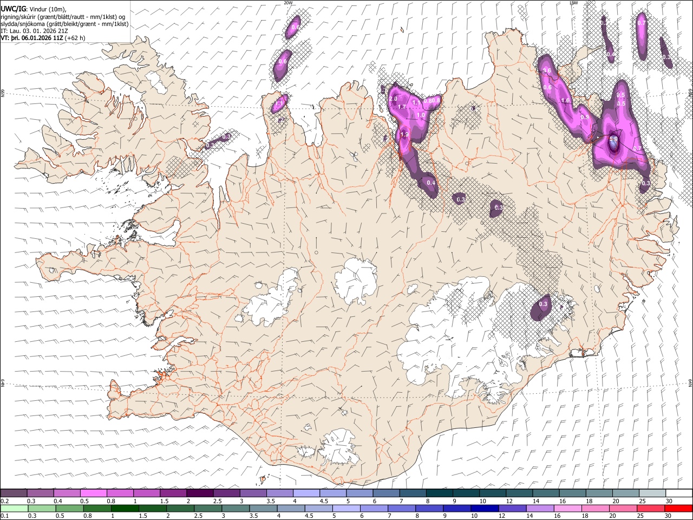Pick the pale green swatch above the 0.1 label
The height and width of the screenshot is (520, 693).
tap(14, 508)
